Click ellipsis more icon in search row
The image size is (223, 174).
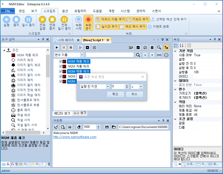click(166, 55)
